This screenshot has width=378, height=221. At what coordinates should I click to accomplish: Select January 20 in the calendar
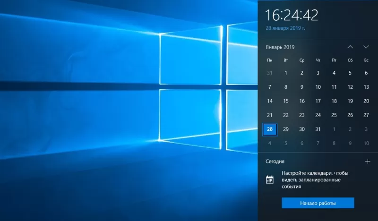coord(366,101)
